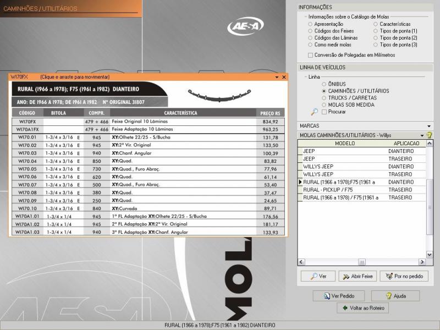Open the WI70FX popup dropdown arrow
This screenshot has width=440, height=330.
coord(277,77)
